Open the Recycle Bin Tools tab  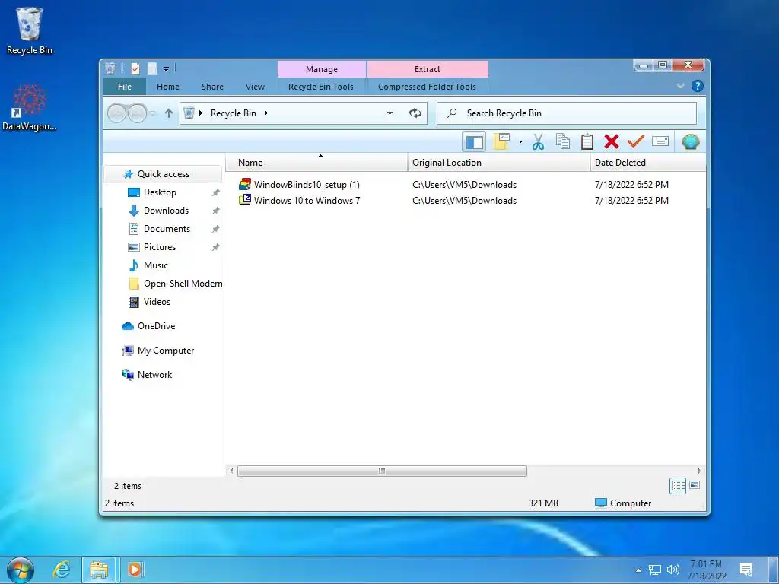tap(321, 87)
